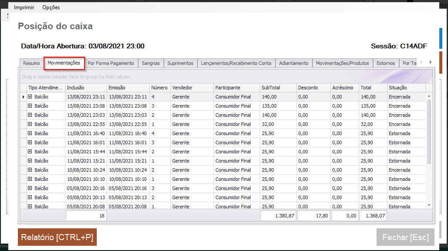The width and height of the screenshot is (448, 251).
Task: Click the scrollbar down arrow of the grid
Action: tap(429, 205)
